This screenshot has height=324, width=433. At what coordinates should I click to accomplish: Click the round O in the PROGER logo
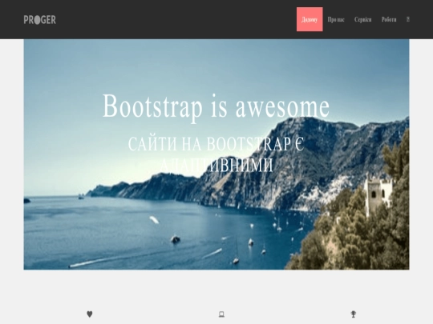click(37, 20)
